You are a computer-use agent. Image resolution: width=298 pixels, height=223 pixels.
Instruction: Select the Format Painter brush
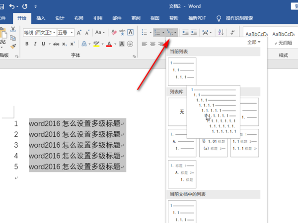pyautogui.click(x=13, y=46)
